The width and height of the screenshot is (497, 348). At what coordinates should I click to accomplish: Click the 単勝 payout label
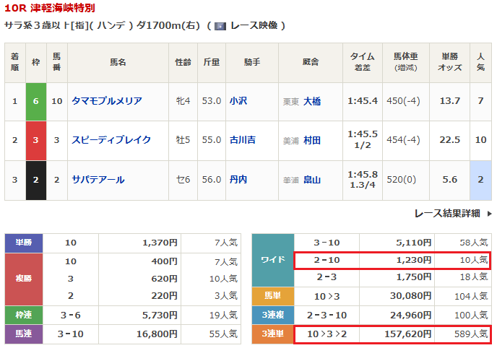[x=25, y=243]
